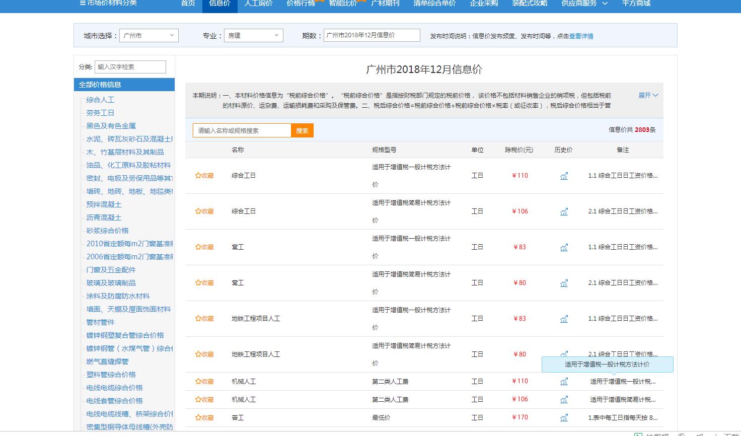Open the 装配式攻略 tab
This screenshot has width=741, height=436.
coord(530,3)
